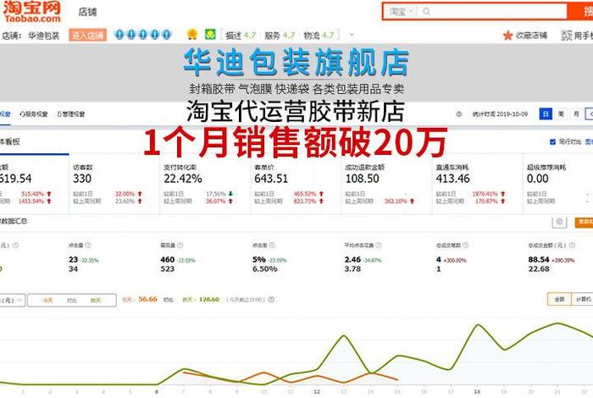The image size is (593, 398).
Task: Click the orange search button
Action: 581,11
